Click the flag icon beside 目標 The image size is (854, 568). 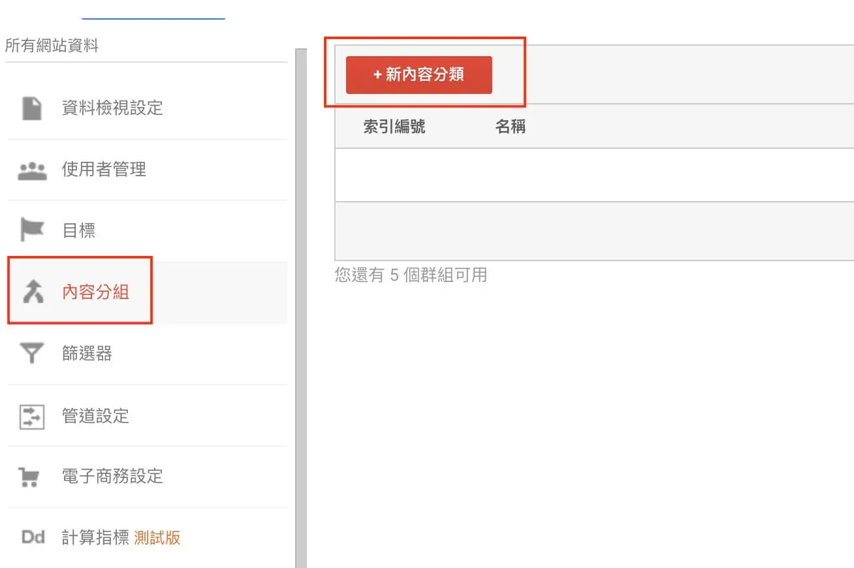[x=32, y=230]
